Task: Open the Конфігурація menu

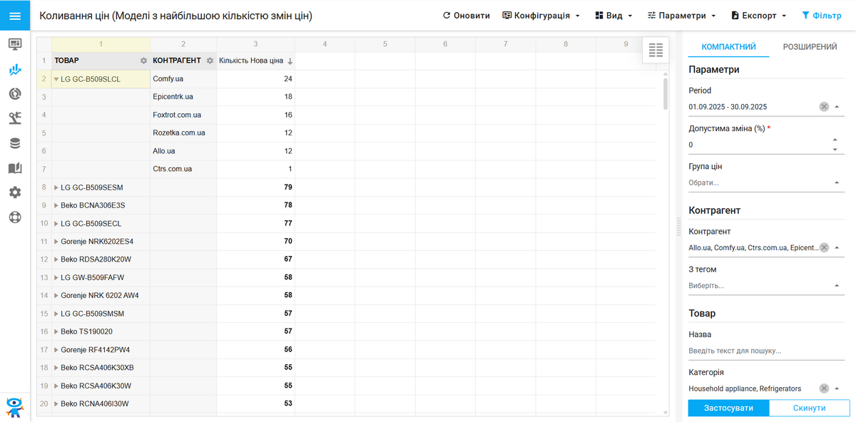Action: click(541, 16)
